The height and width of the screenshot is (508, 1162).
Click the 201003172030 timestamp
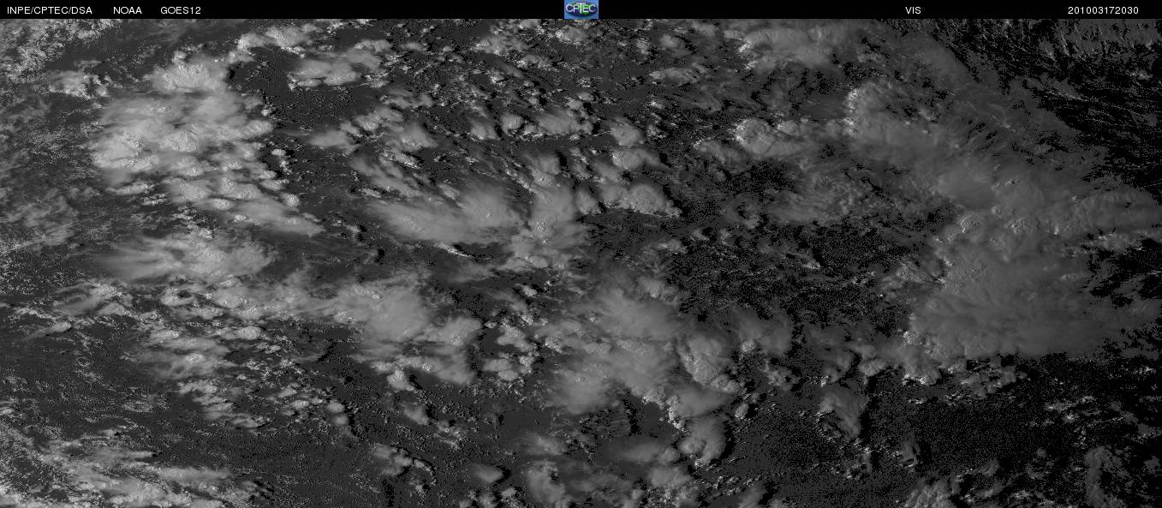(x=1103, y=10)
